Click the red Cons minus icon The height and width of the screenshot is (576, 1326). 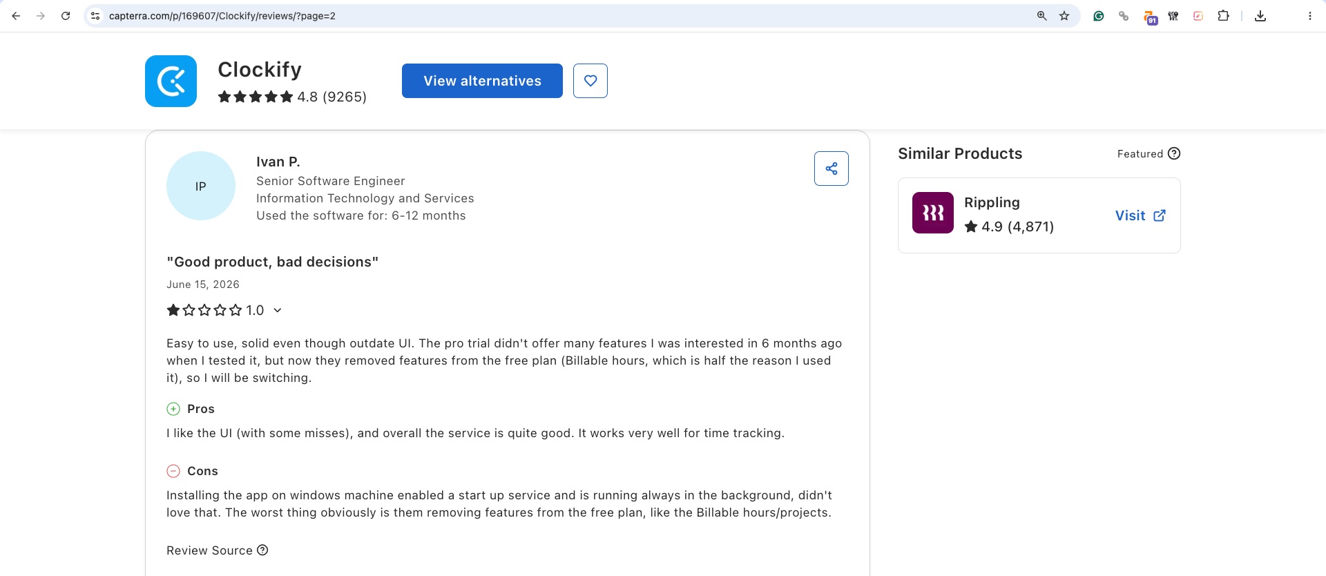pos(173,471)
